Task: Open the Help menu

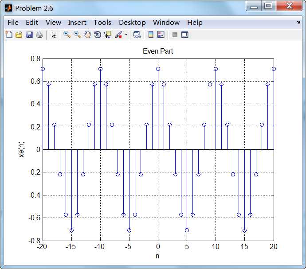Action: click(195, 23)
